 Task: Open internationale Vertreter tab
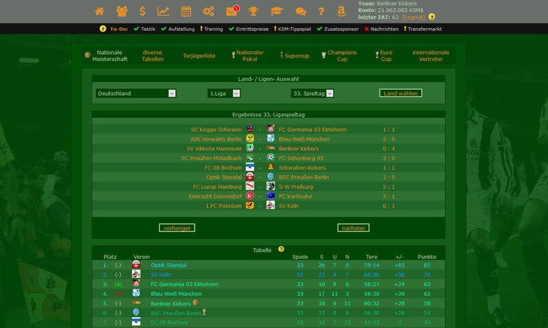431,55
